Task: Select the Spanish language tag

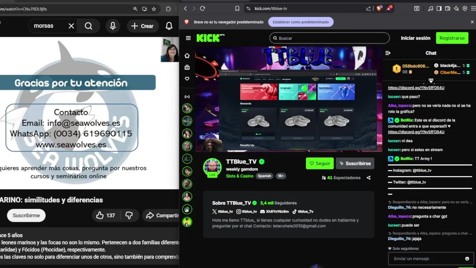Action: 264,176
